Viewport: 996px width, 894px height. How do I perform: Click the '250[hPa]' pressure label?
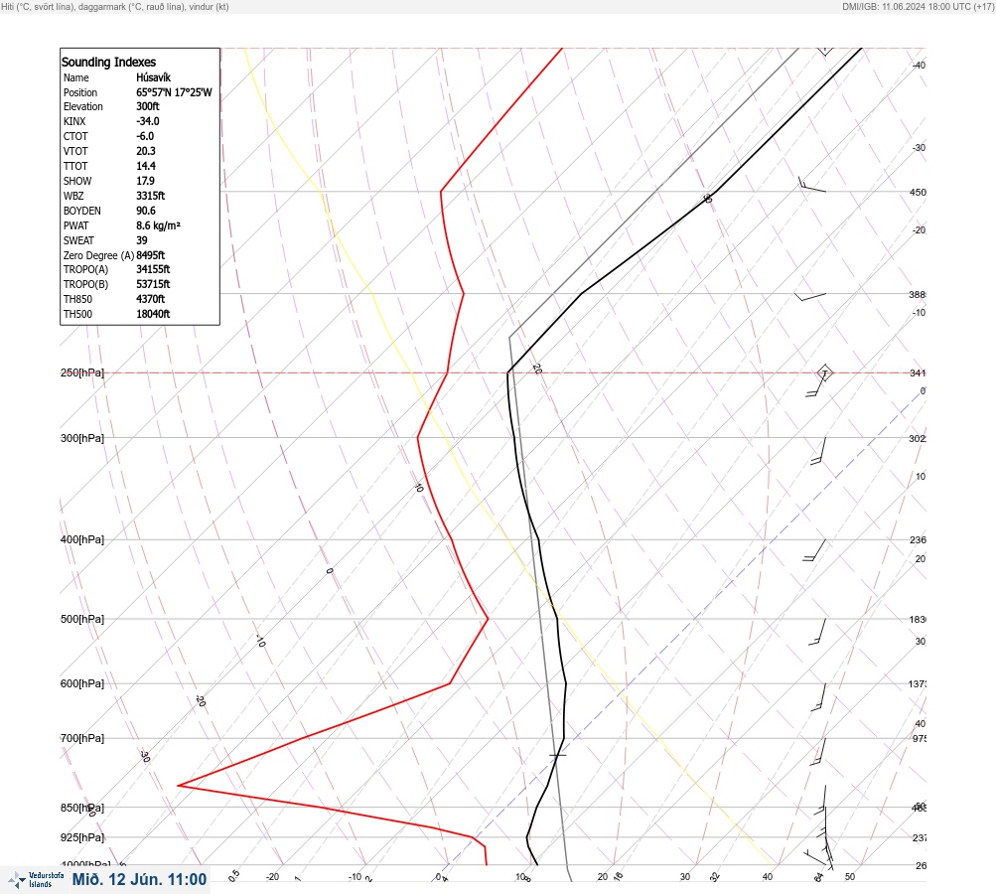coord(82,372)
